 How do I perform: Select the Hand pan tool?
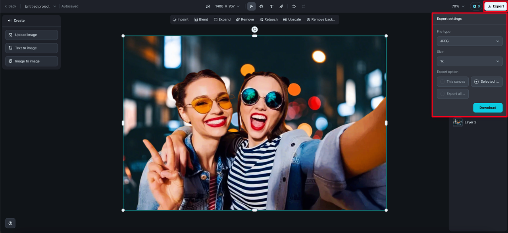coord(261,6)
